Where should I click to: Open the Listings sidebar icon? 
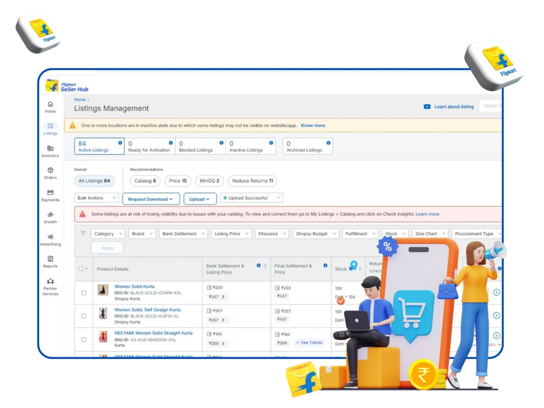(x=50, y=126)
